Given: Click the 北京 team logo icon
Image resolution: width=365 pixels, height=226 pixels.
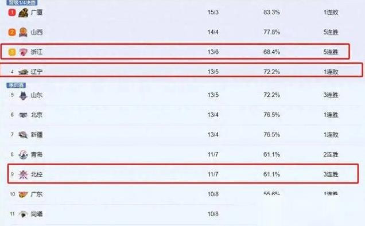Looking at the screenshot, I should (x=23, y=115).
